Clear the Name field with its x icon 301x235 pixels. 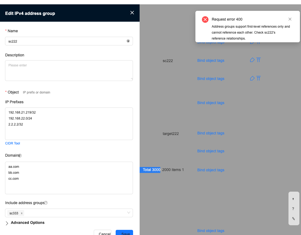click(x=128, y=41)
